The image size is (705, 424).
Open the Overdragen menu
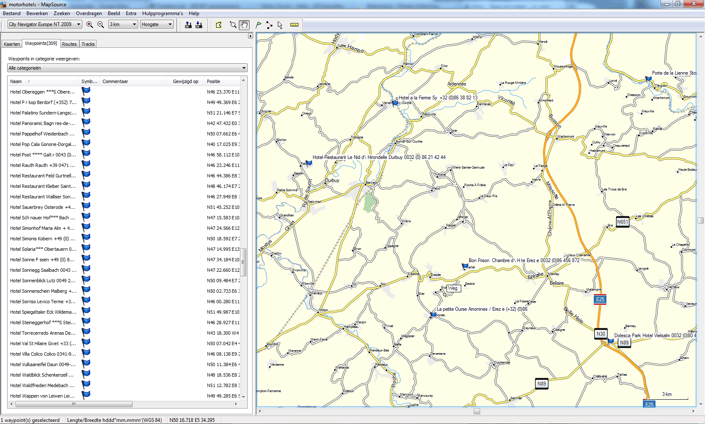point(89,13)
